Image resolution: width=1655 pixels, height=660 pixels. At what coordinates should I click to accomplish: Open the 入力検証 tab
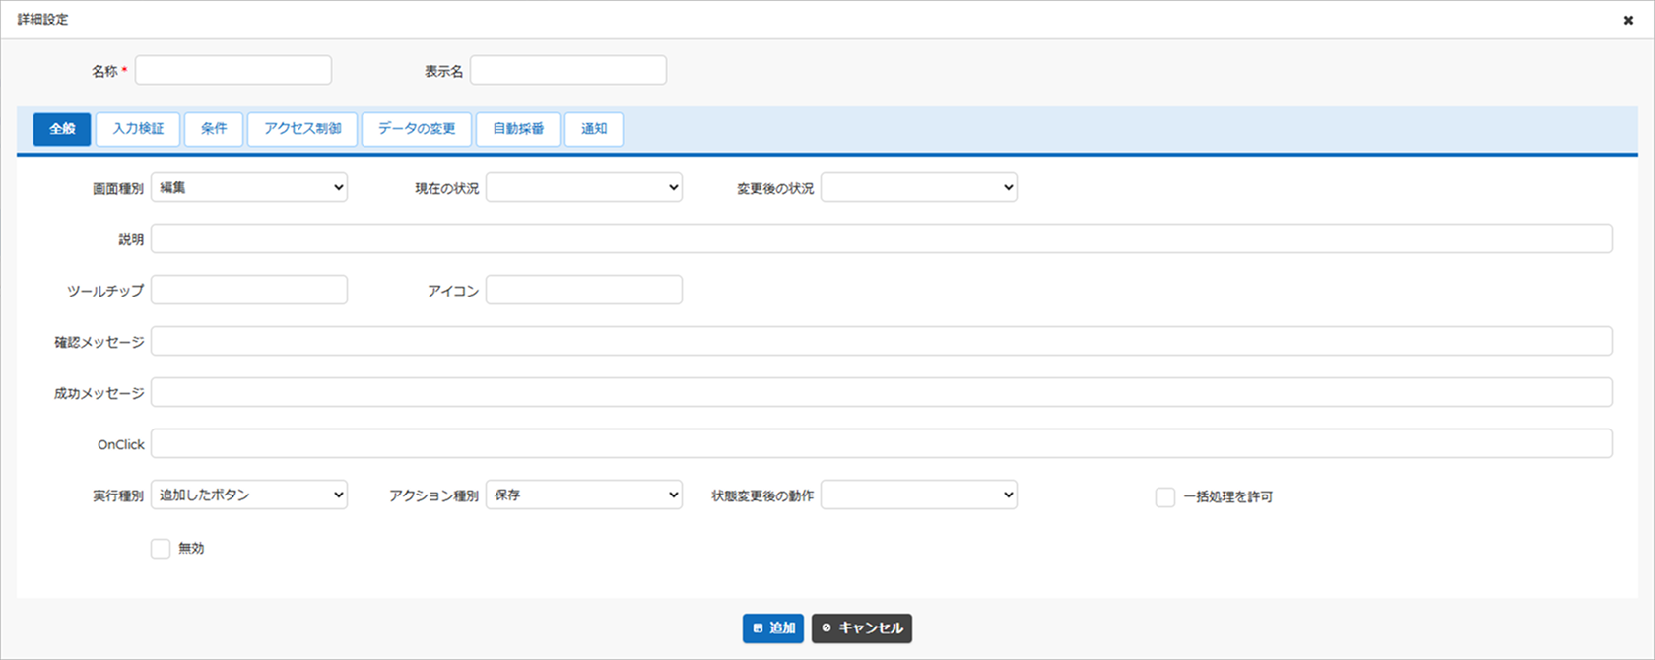click(138, 129)
